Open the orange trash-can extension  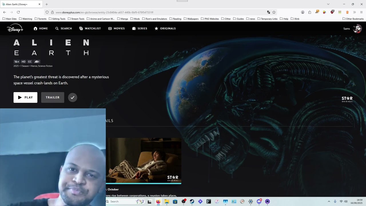[347, 12]
